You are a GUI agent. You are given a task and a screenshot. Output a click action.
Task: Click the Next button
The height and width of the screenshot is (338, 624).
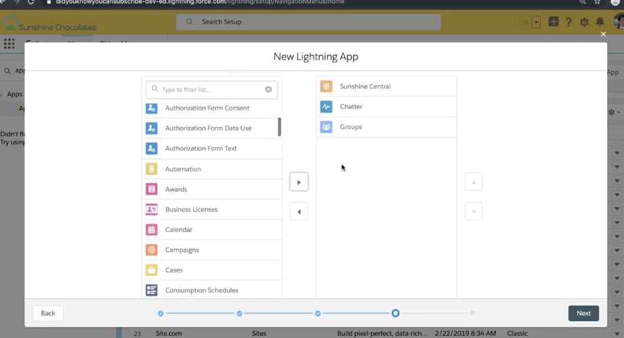pyautogui.click(x=583, y=313)
